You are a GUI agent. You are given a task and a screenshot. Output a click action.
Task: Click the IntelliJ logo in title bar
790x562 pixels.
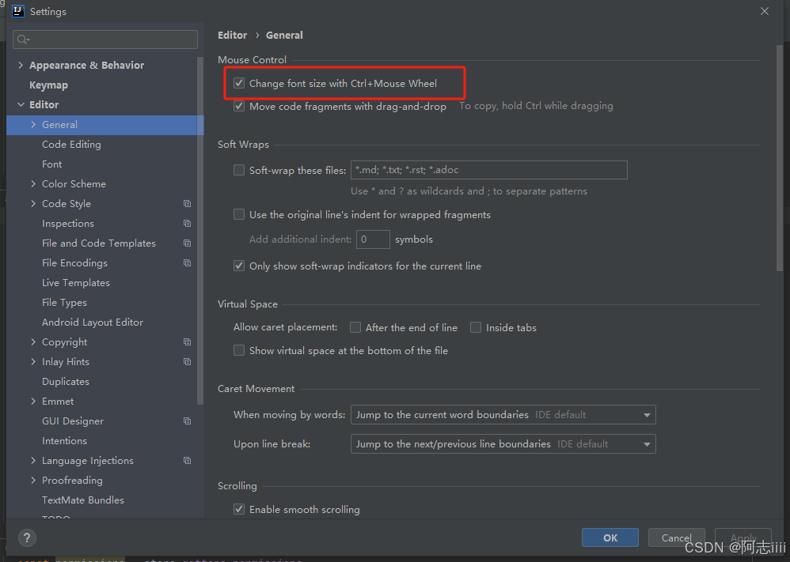click(17, 11)
